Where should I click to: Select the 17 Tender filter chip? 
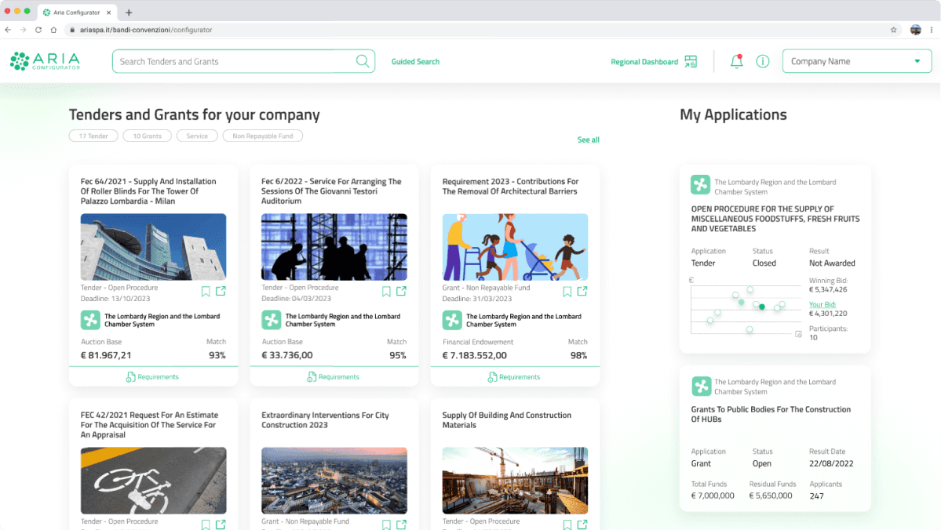coord(93,136)
